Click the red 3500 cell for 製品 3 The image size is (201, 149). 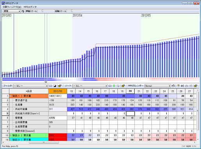(58, 140)
